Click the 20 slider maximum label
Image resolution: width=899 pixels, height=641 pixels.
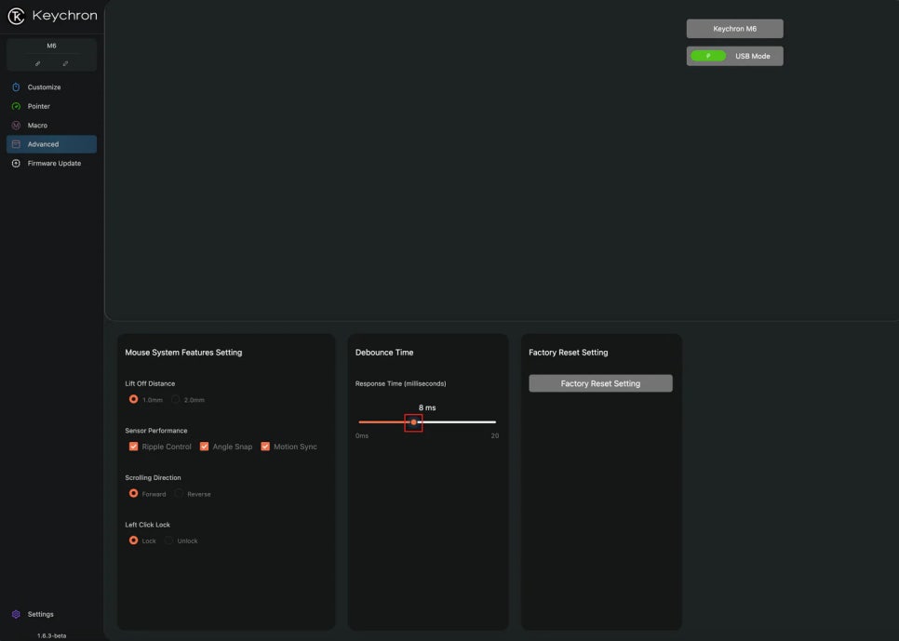point(495,435)
